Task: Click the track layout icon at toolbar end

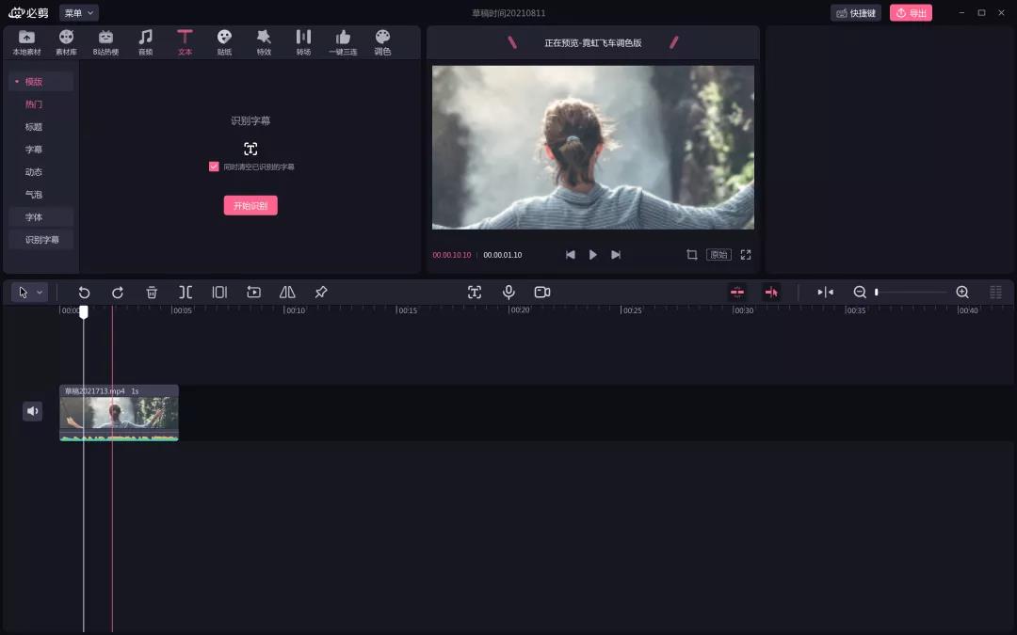Action: pyautogui.click(x=995, y=293)
